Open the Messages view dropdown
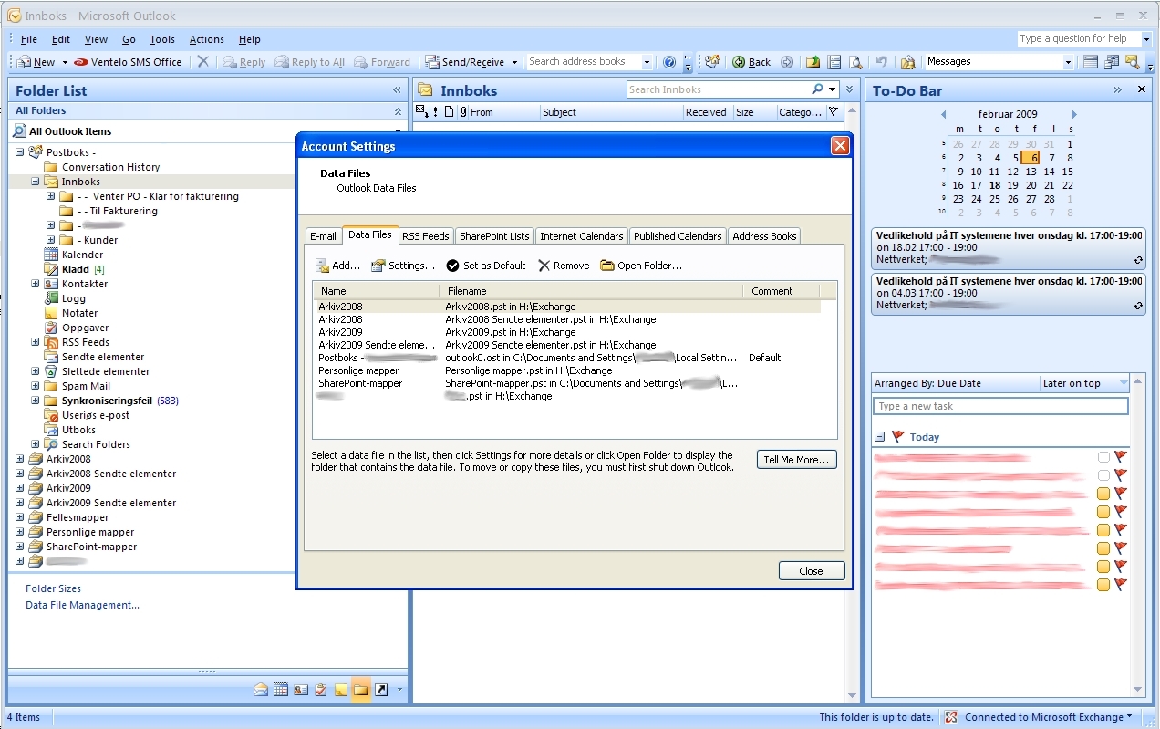 point(1068,62)
